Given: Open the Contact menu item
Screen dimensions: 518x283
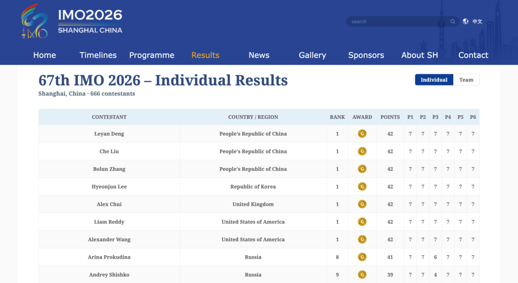Looking at the screenshot, I should 473,55.
